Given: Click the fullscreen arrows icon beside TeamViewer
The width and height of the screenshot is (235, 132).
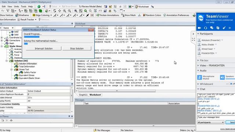Looking at the screenshot, I should (x=194, y=39).
